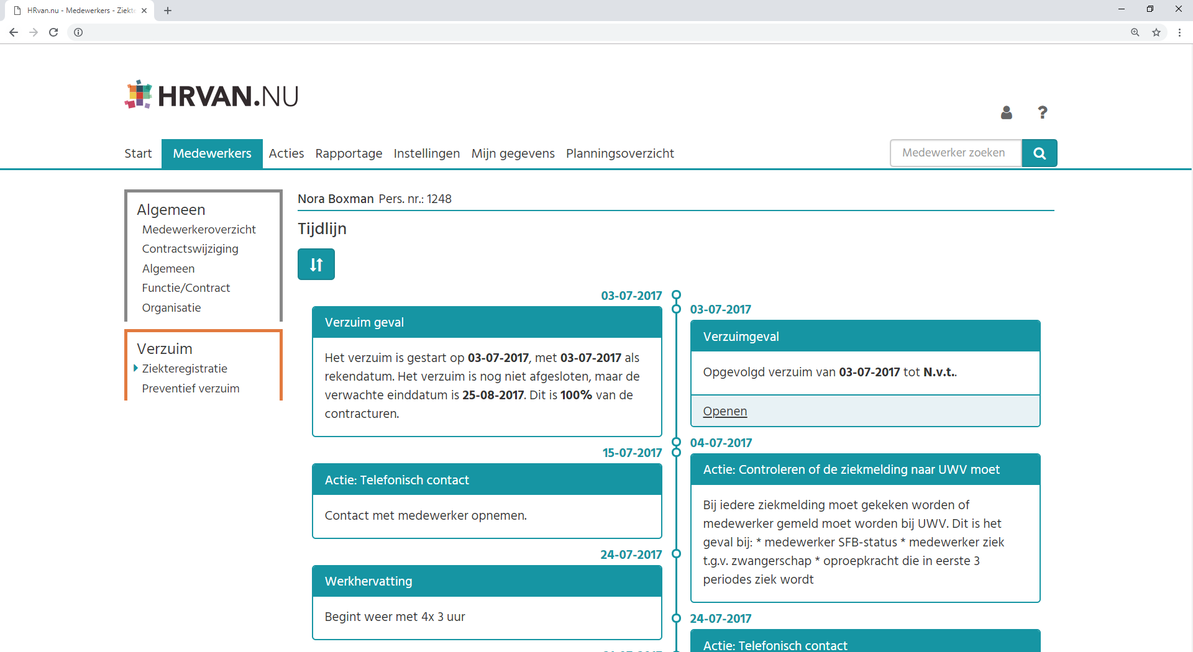Screen dimensions: 1193x652
Task: Click the 04-07-2017 timeline marker
Action: (677, 442)
